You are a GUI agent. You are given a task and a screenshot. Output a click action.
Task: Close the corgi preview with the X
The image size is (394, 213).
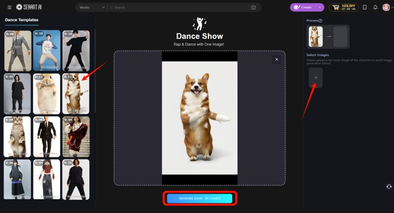[x=277, y=59]
